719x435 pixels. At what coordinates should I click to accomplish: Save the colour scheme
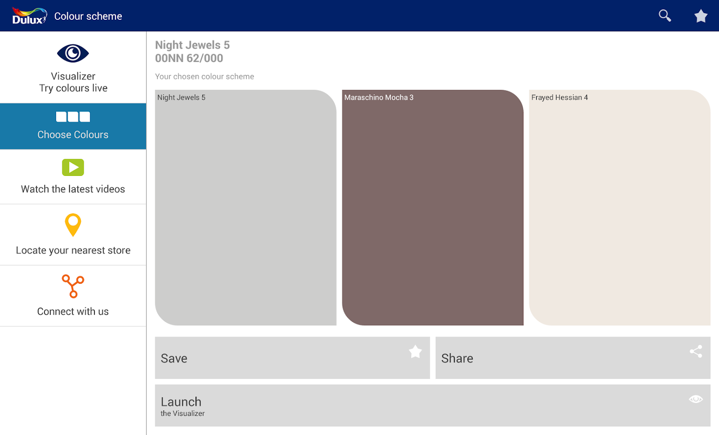click(292, 358)
